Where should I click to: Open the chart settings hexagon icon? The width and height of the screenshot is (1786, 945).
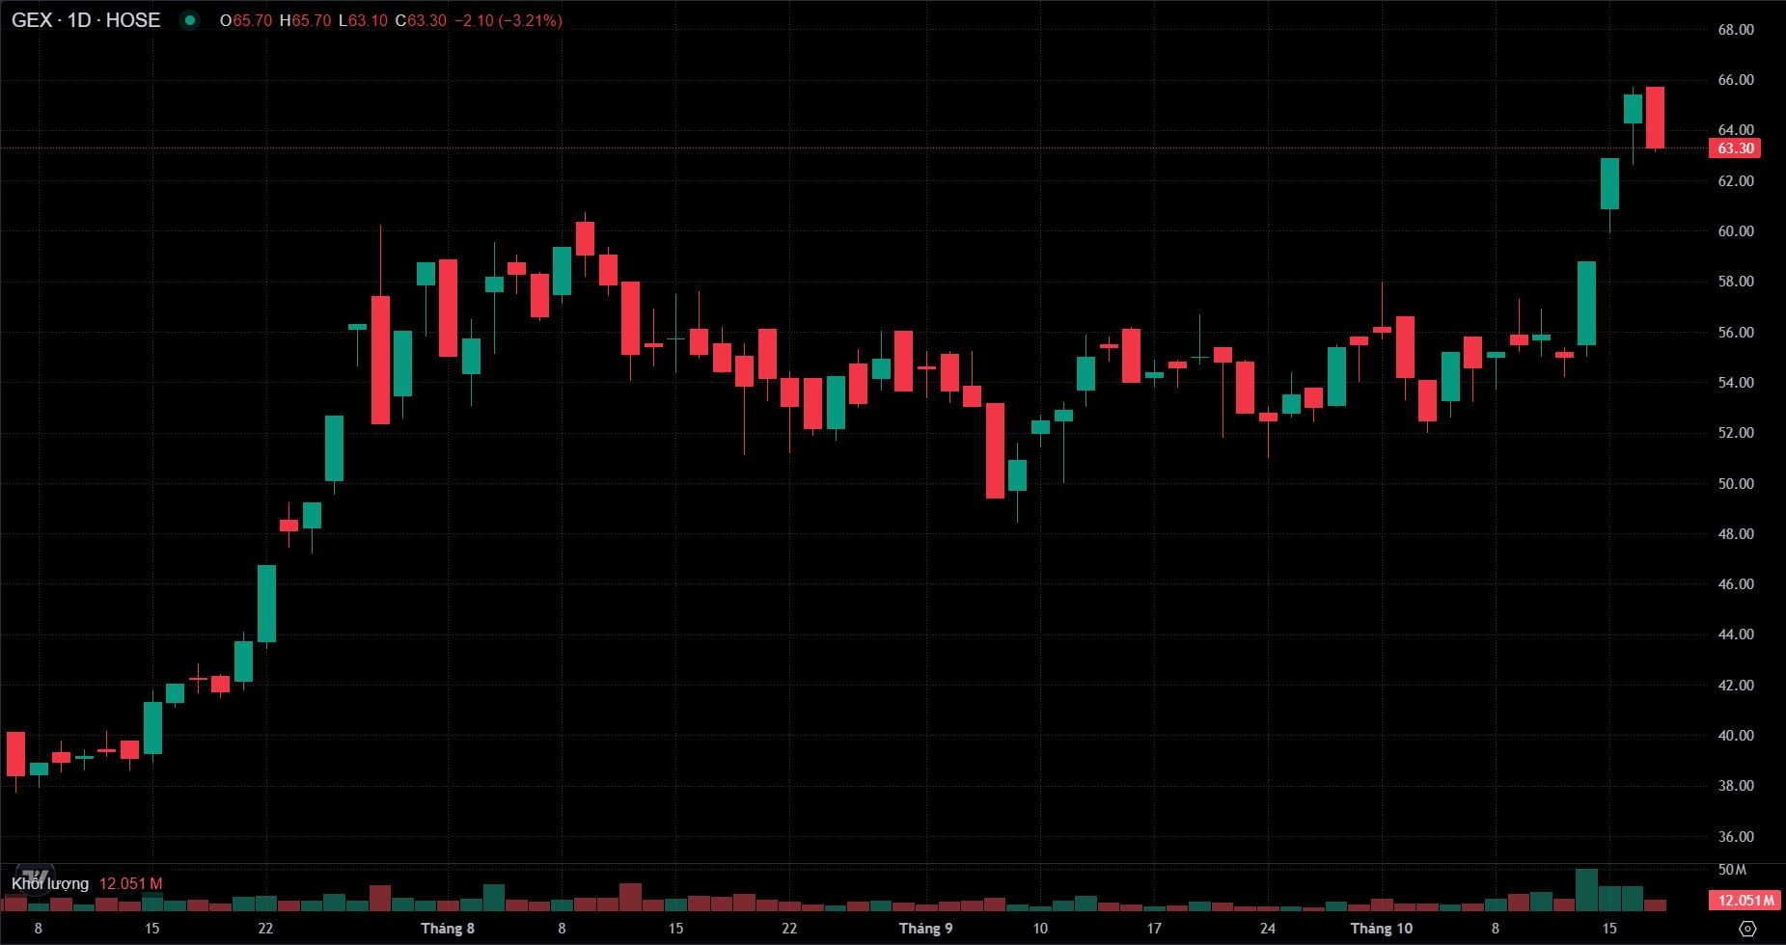pos(1747,929)
